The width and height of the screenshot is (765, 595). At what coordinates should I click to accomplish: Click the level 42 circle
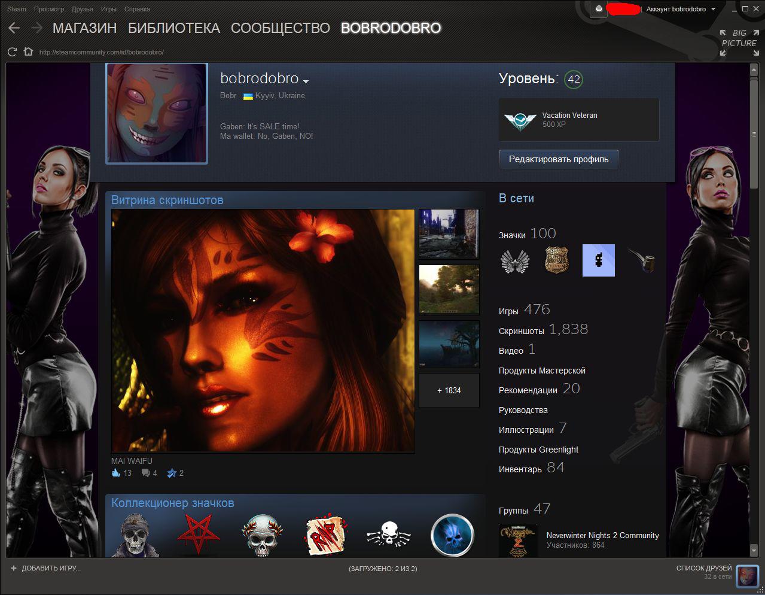pyautogui.click(x=574, y=79)
